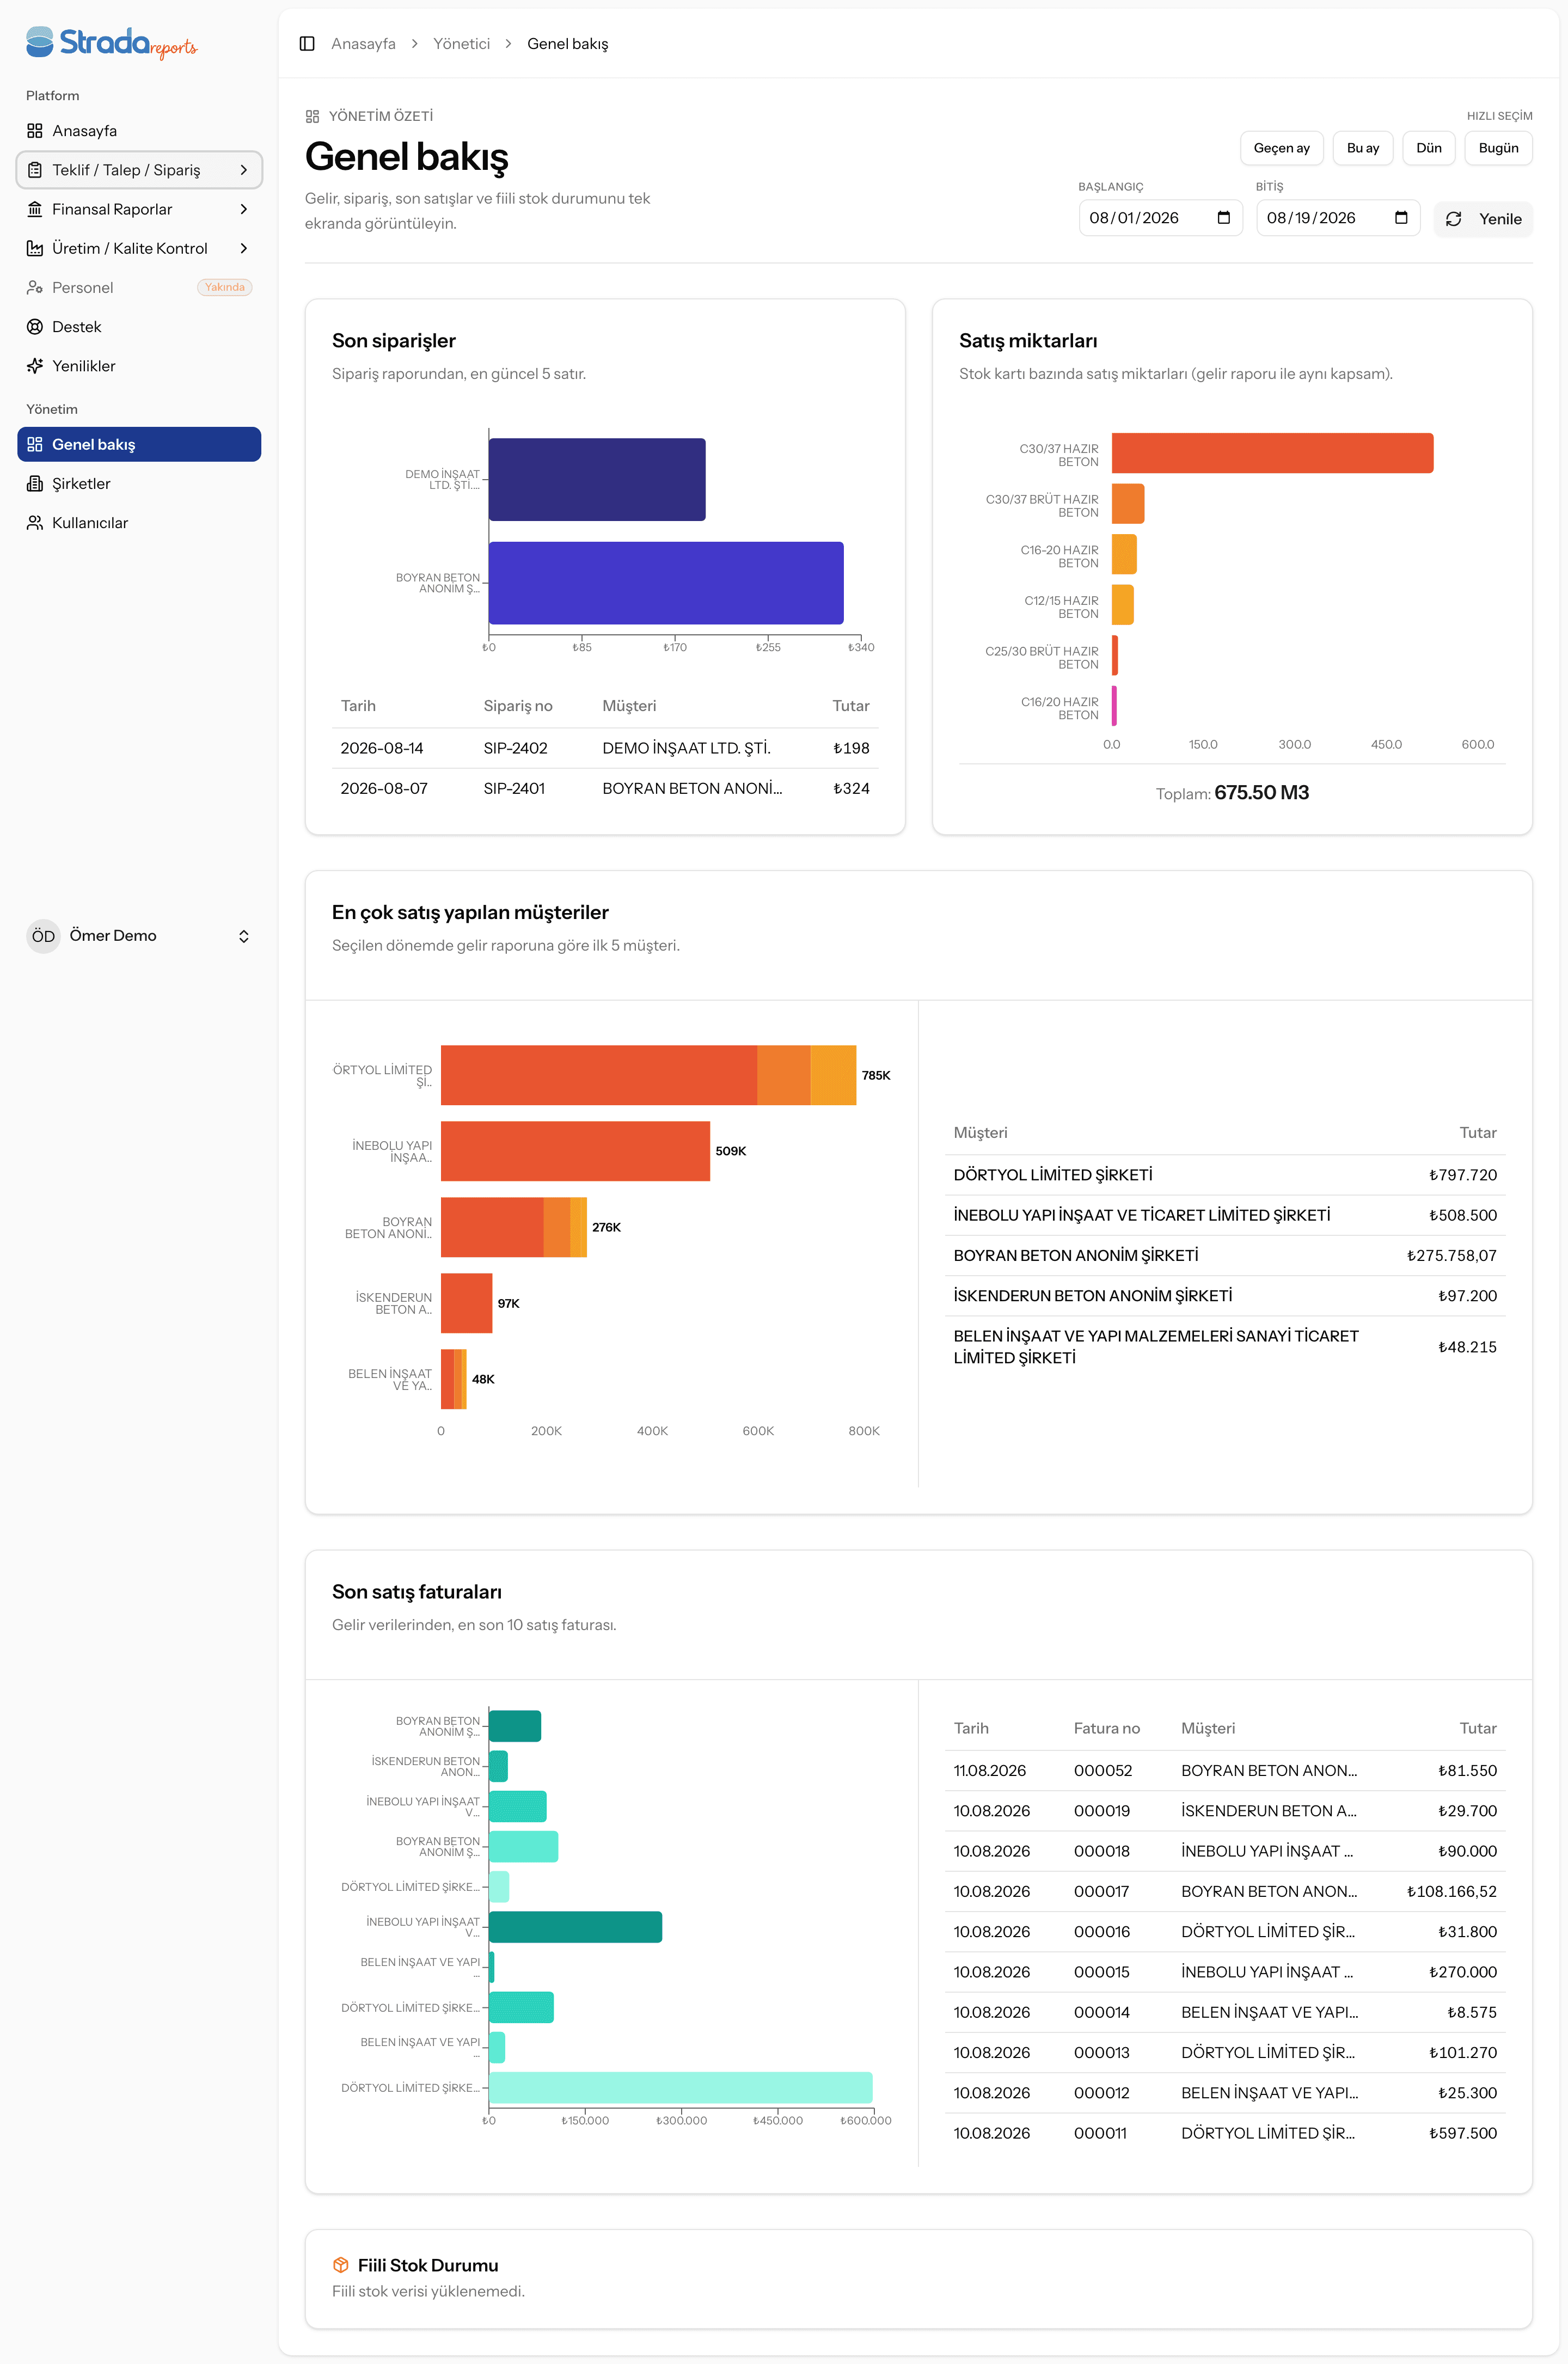Expand Finansal Raporlar chevron

tap(243, 209)
